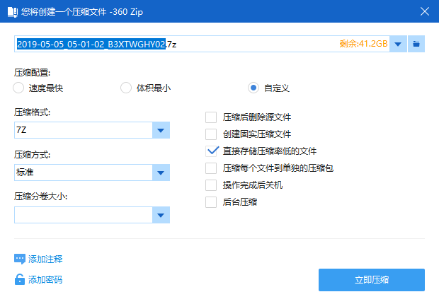
Task: Uncheck 直接存储压缩率低的文件 option
Action: pyautogui.click(x=211, y=151)
